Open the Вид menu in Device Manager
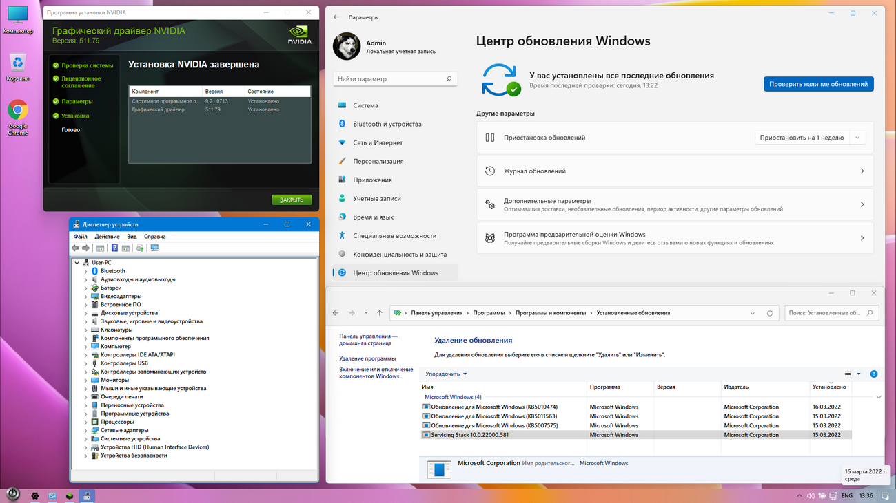This screenshot has width=896, height=503. tap(132, 237)
